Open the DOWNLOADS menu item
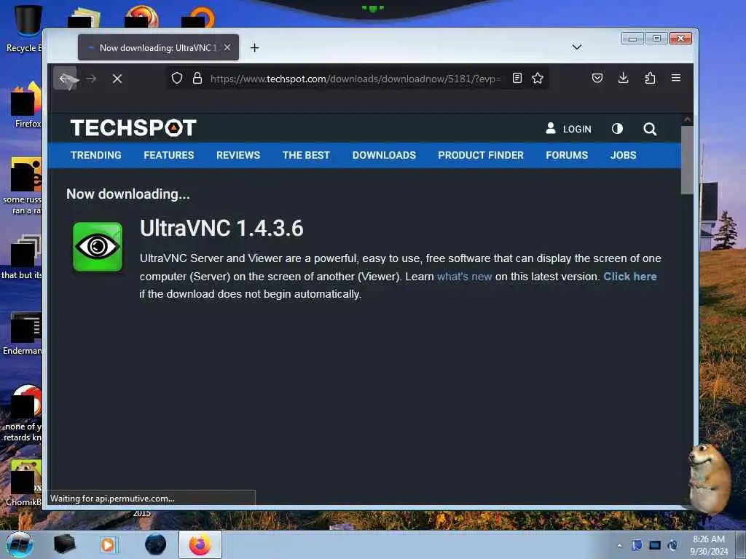Image resolution: width=746 pixels, height=559 pixels. point(384,156)
